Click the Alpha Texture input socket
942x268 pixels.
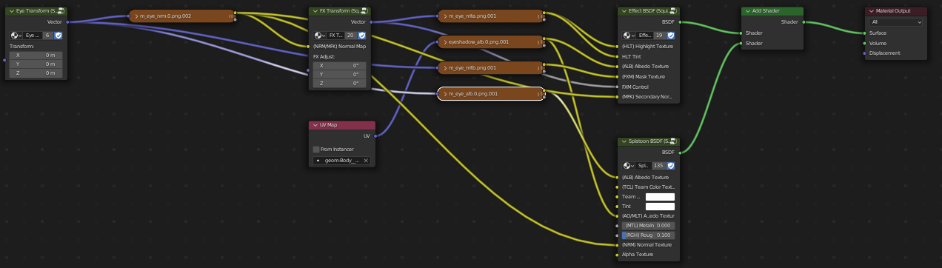click(617, 254)
